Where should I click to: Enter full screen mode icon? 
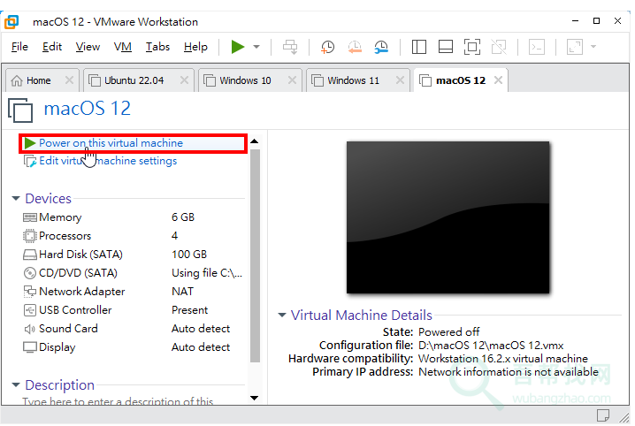click(472, 47)
